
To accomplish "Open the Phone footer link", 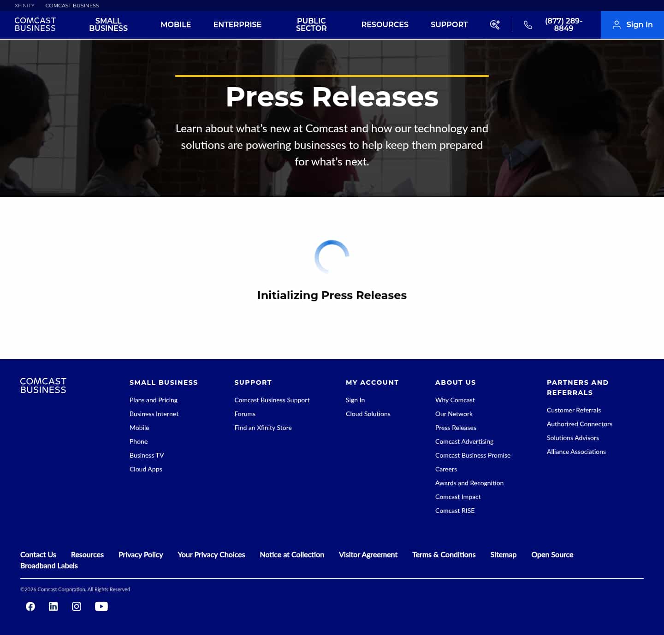I will (139, 441).
